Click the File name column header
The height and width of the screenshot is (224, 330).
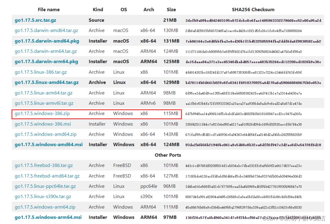click(x=49, y=10)
